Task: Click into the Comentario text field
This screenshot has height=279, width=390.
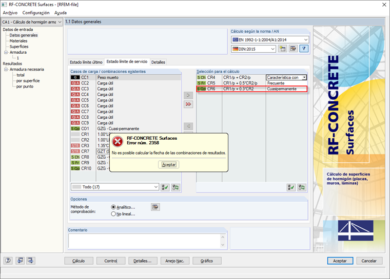Action: click(x=144, y=241)
